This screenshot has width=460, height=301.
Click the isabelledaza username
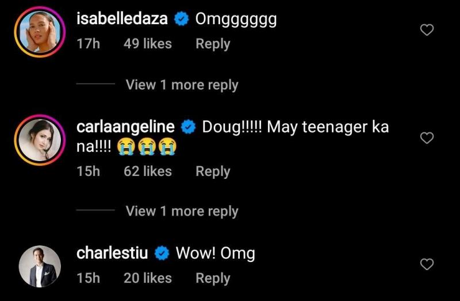(x=122, y=19)
